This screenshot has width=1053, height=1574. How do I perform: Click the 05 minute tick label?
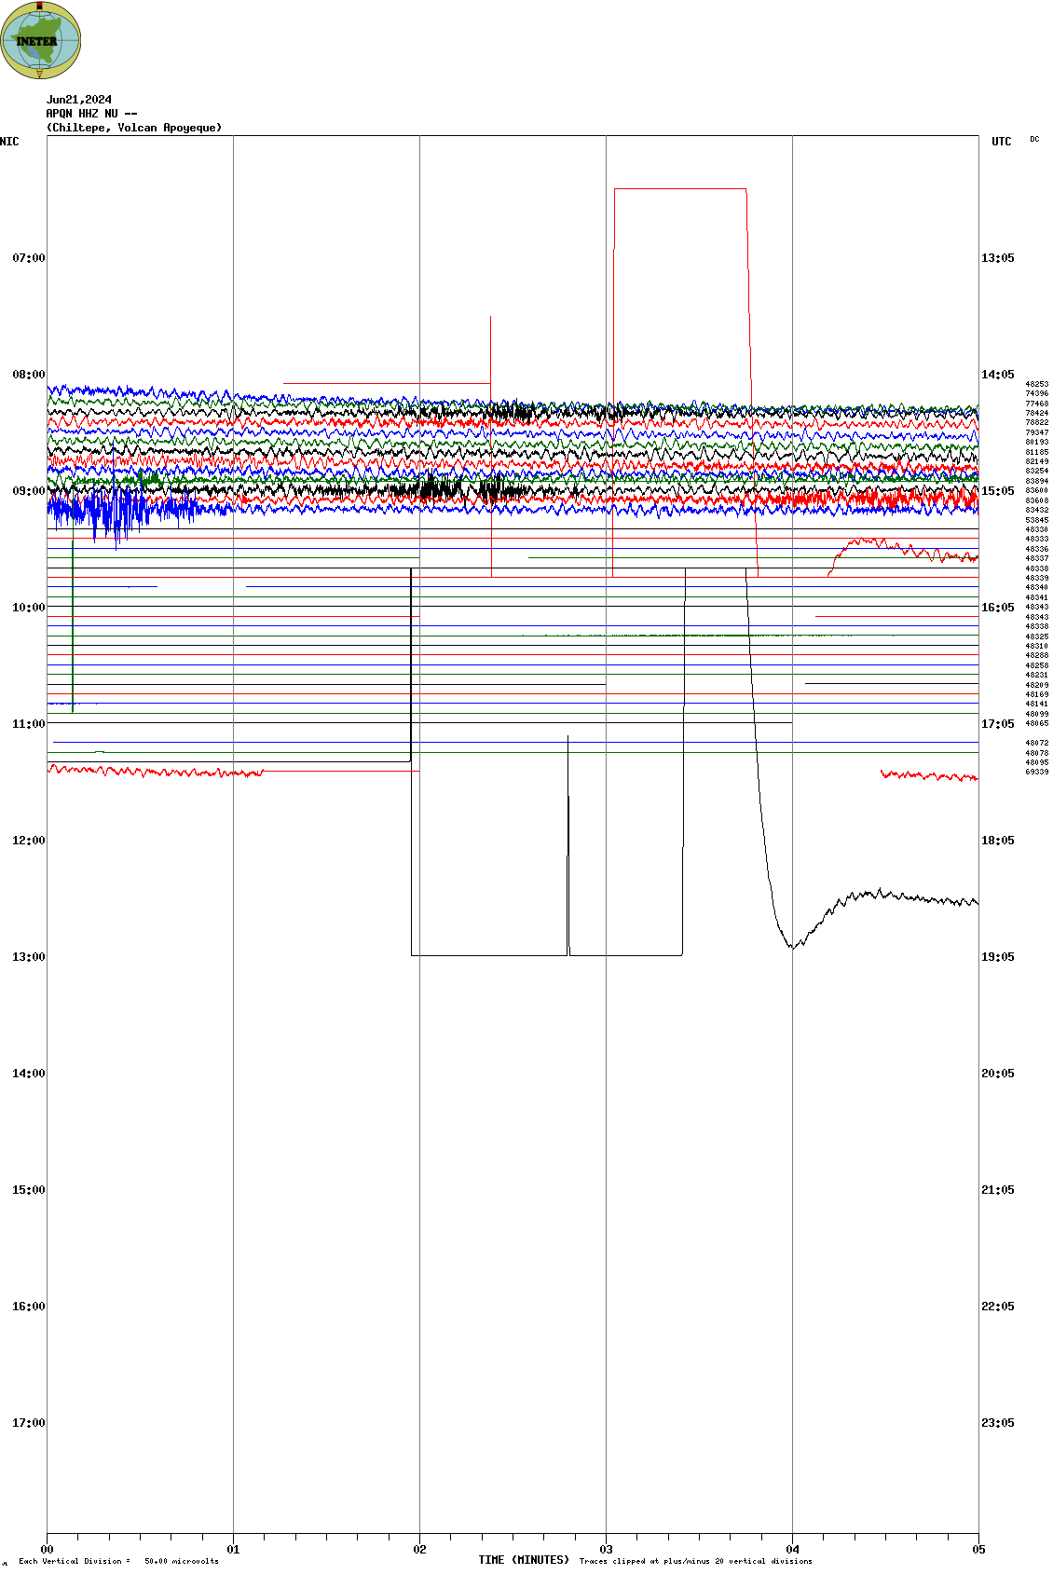click(978, 1550)
